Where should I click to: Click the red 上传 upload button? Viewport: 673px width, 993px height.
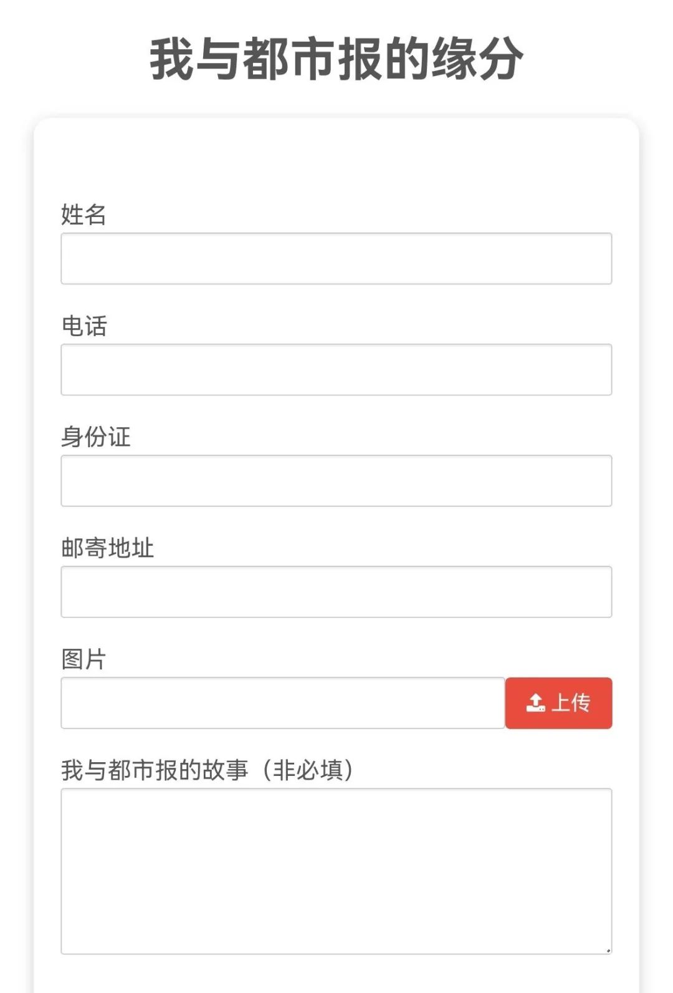(558, 703)
